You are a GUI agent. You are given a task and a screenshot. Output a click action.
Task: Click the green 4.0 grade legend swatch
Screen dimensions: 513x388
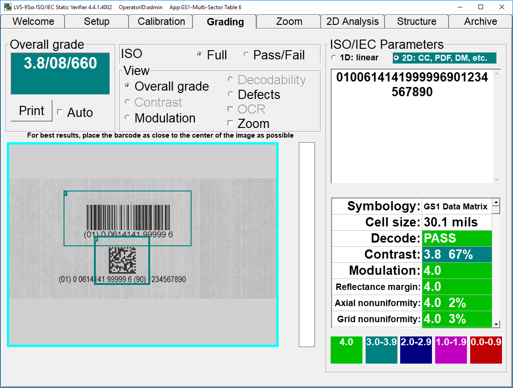click(x=346, y=350)
